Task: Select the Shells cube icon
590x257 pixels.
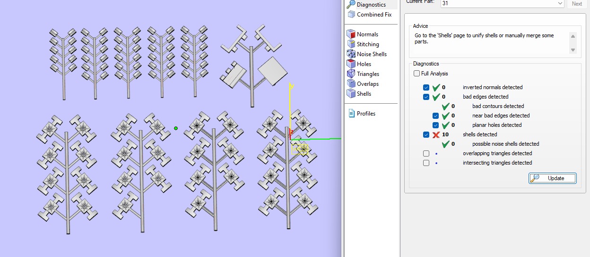Action: pyautogui.click(x=351, y=93)
